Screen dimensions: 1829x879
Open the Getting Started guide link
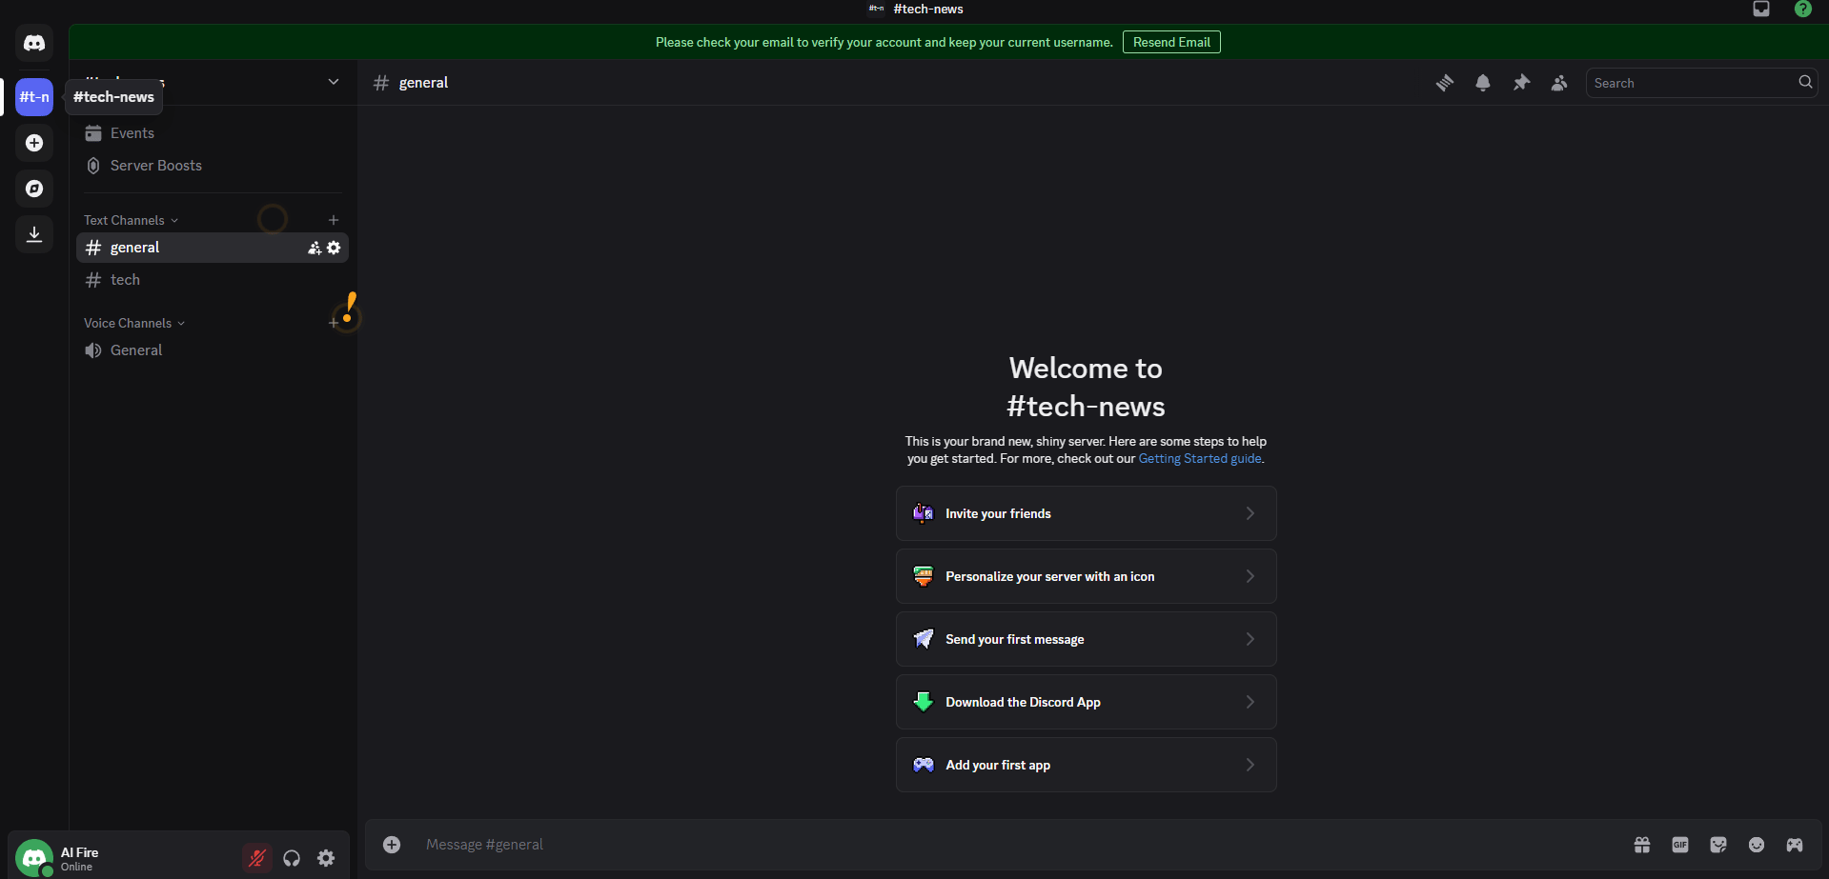(x=1200, y=459)
